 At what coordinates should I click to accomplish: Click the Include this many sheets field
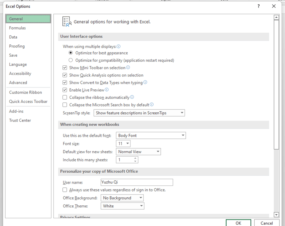click(127, 160)
